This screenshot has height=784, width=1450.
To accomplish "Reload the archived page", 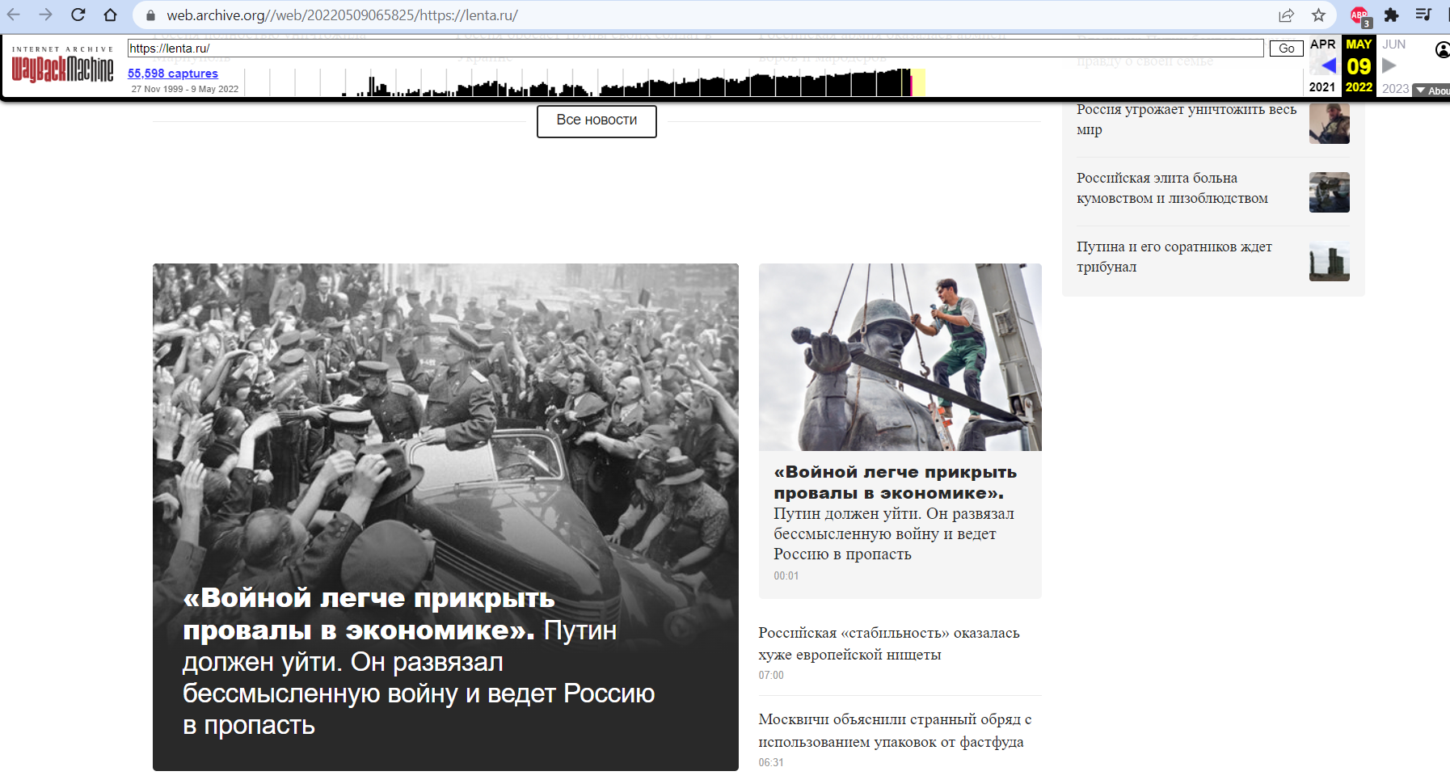I will 78,15.
